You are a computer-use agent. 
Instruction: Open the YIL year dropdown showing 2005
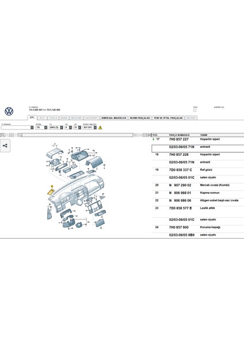pos(62,128)
